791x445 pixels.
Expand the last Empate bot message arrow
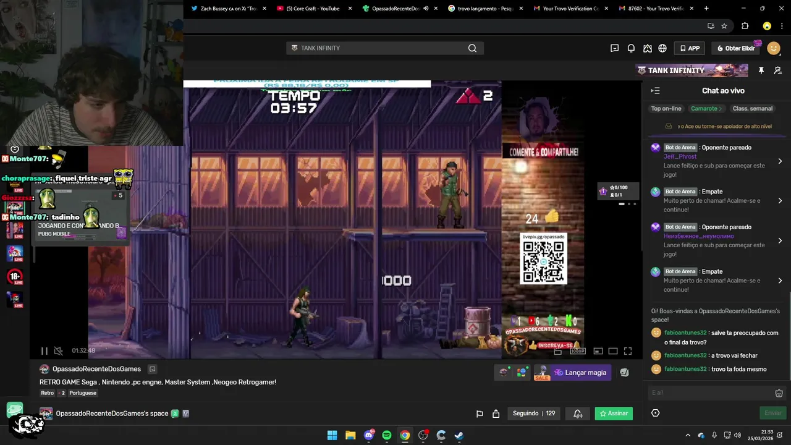(780, 281)
